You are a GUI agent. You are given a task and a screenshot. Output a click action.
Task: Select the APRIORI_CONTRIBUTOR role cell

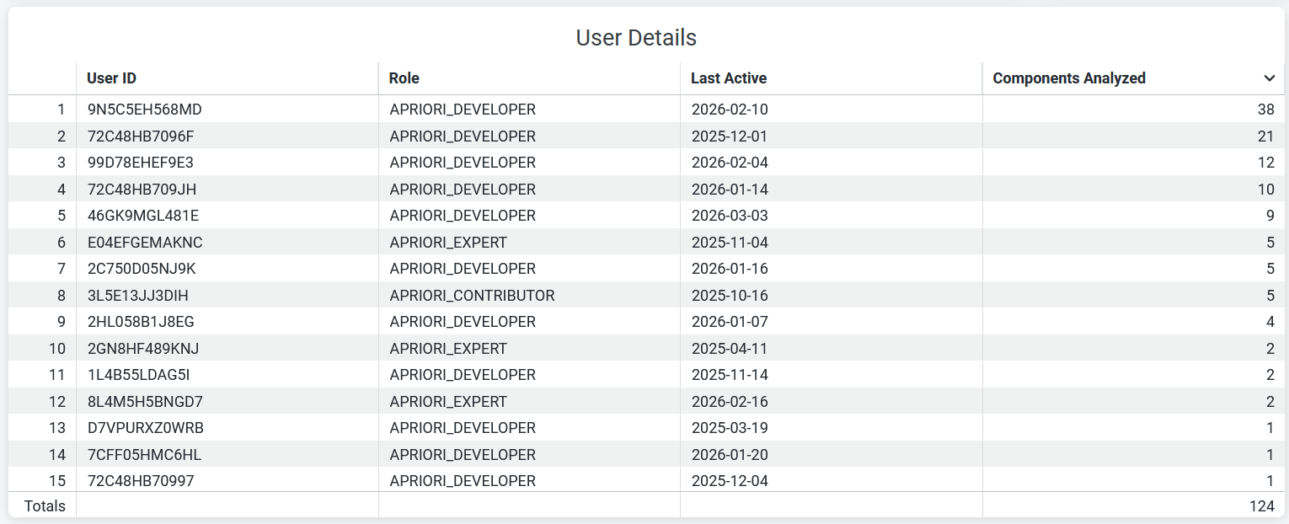click(472, 296)
